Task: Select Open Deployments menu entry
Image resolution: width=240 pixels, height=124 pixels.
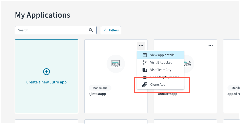Action: (x=161, y=77)
